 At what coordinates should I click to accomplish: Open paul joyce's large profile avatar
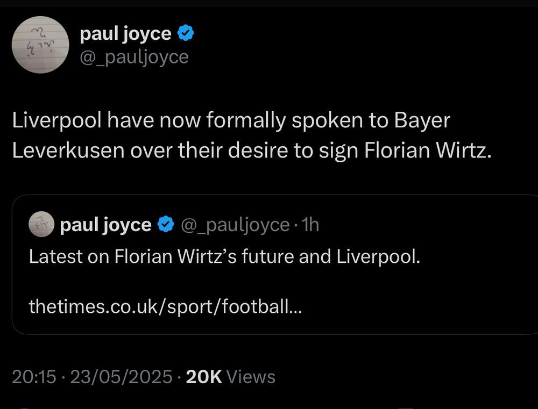(x=40, y=45)
